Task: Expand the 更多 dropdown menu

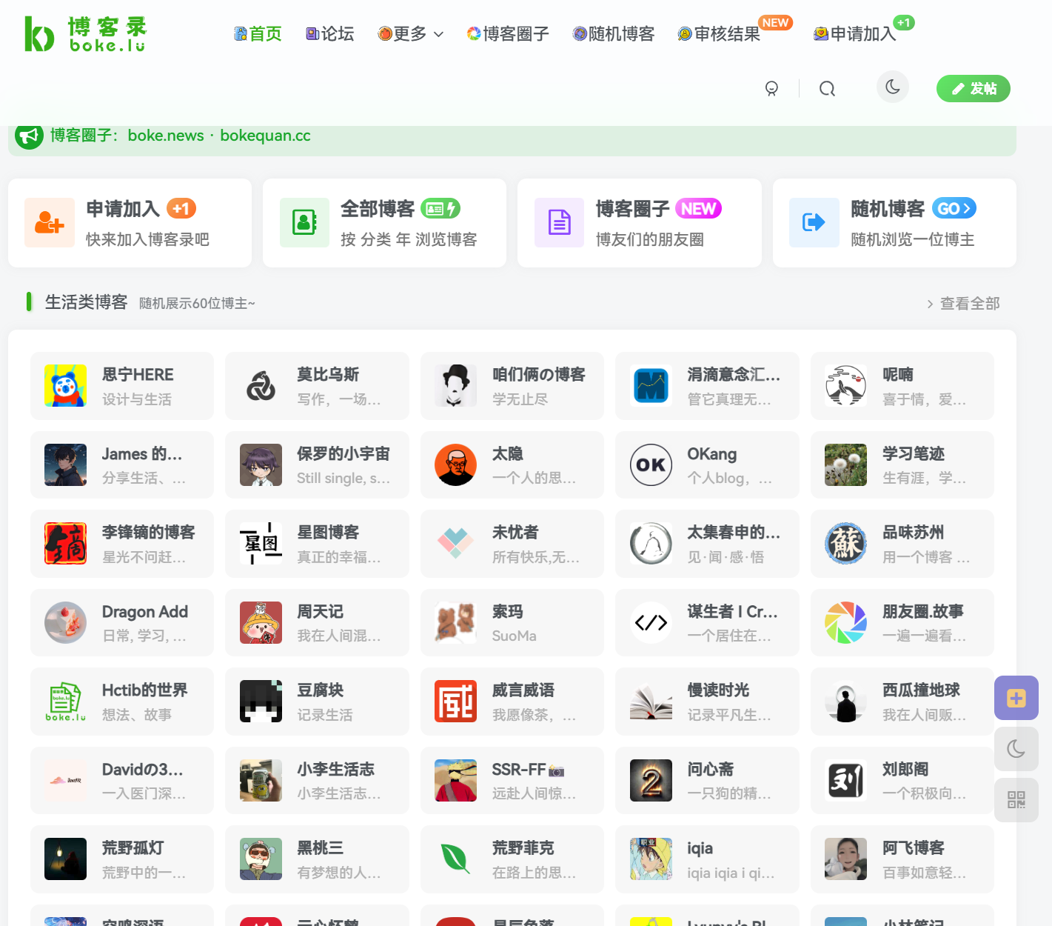Action: click(411, 34)
